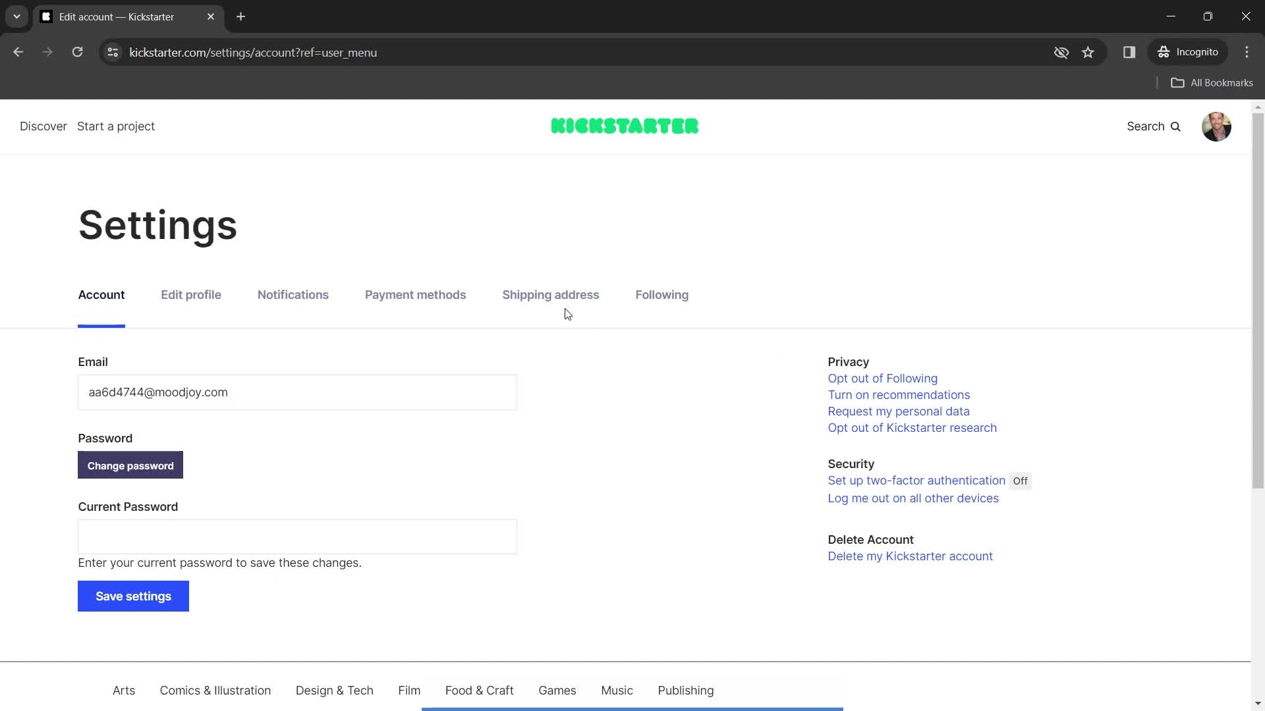Click the user profile avatar icon
This screenshot has width=1265, height=711.
pos(1217,127)
